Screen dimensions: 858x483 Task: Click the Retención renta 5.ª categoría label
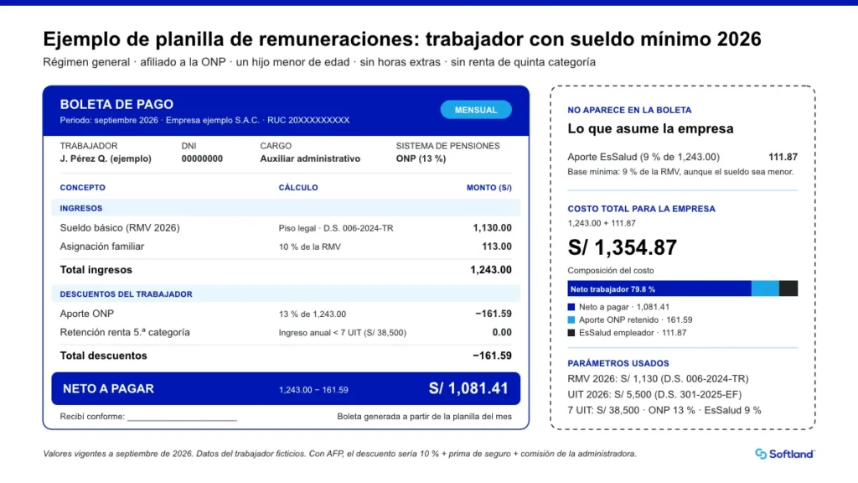[125, 332]
